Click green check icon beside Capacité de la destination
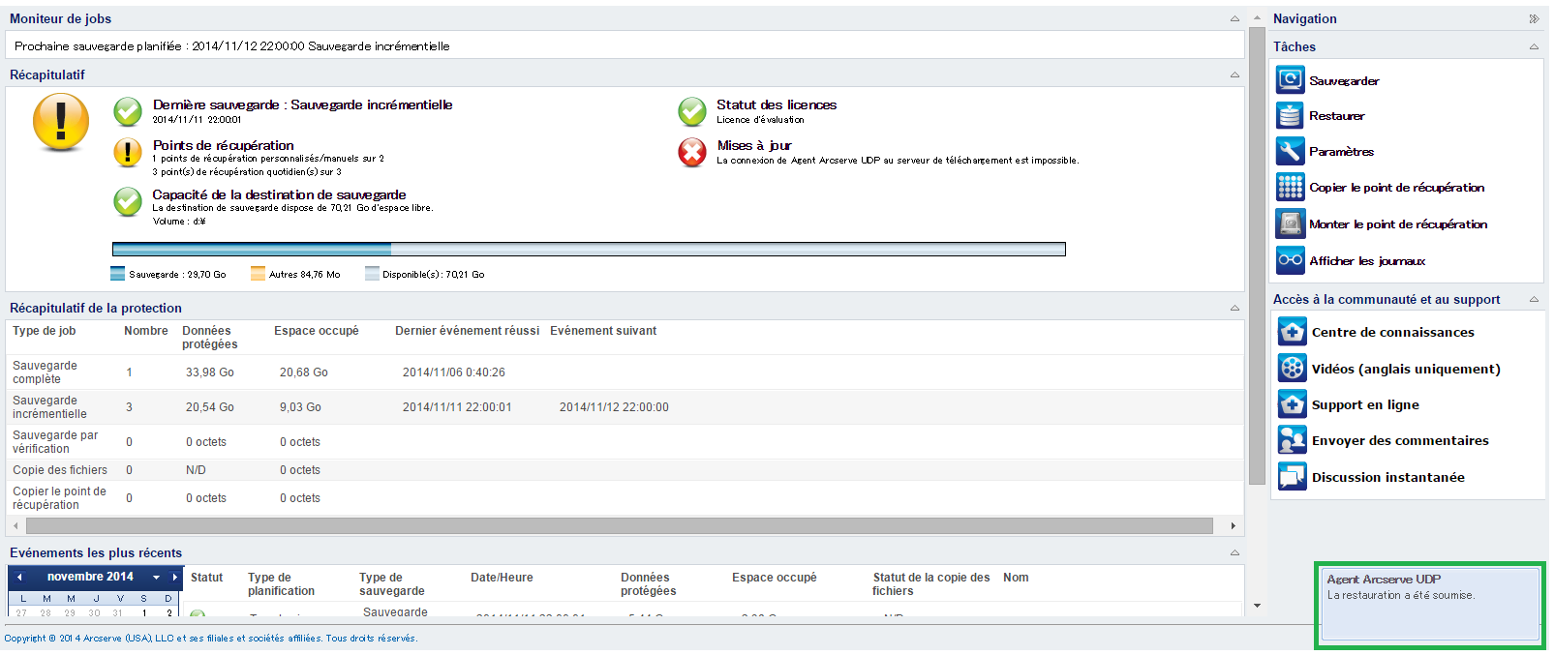The height and width of the screenshot is (655, 1554). [x=128, y=201]
